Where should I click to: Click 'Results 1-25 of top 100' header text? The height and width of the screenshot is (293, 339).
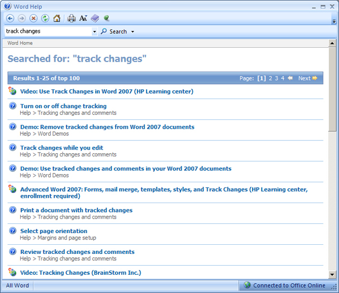coord(47,78)
